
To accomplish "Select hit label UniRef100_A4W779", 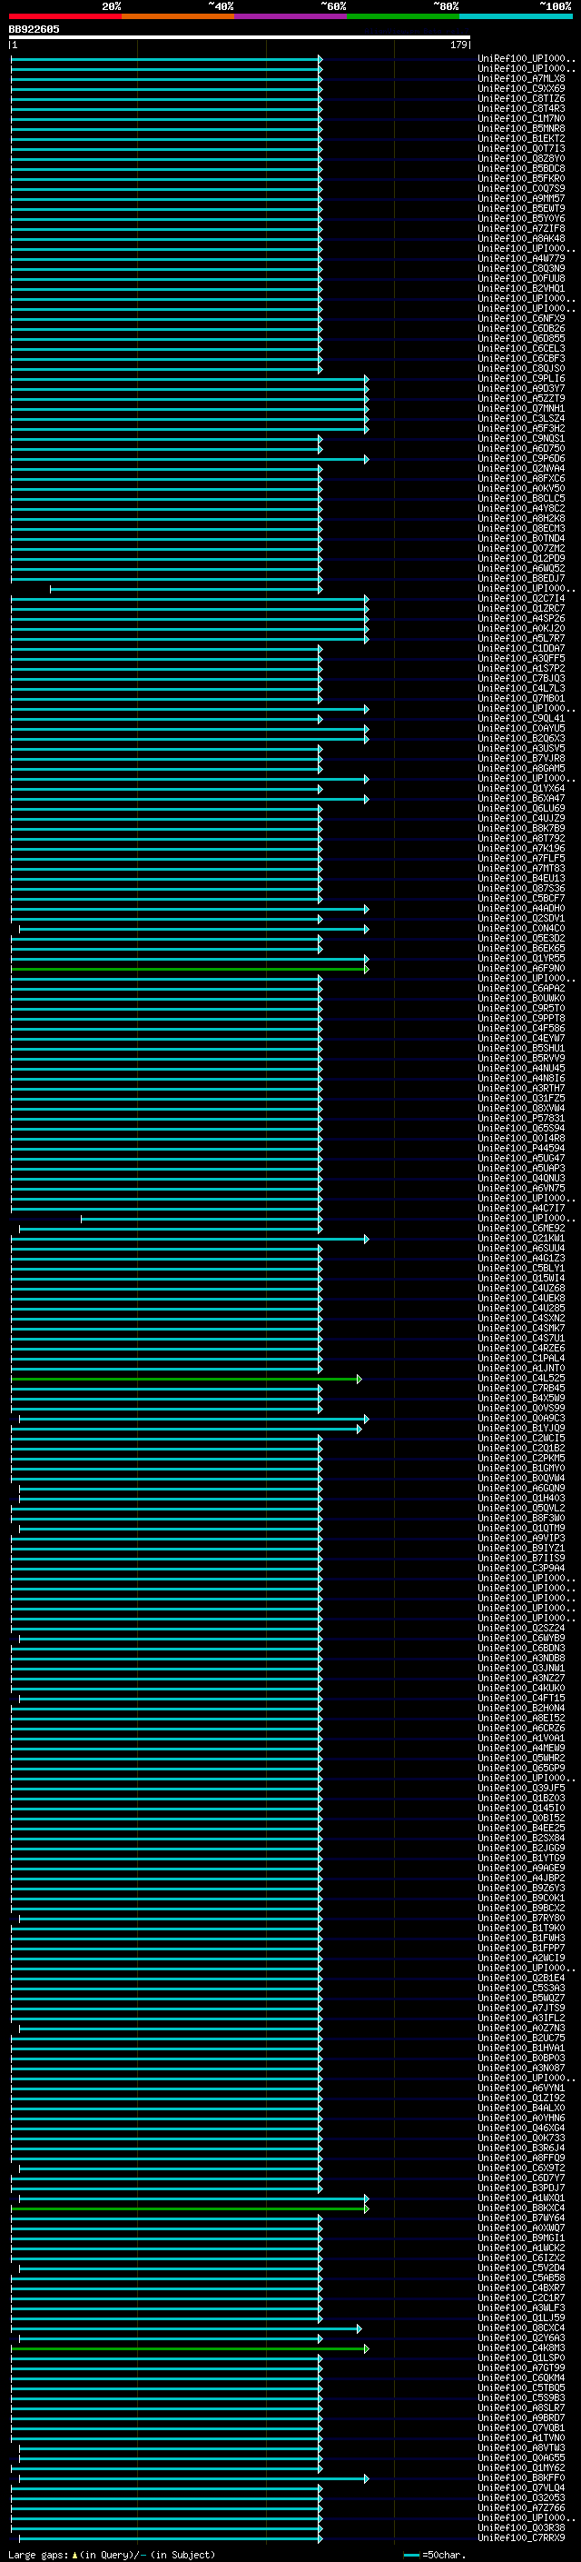I will click(521, 259).
